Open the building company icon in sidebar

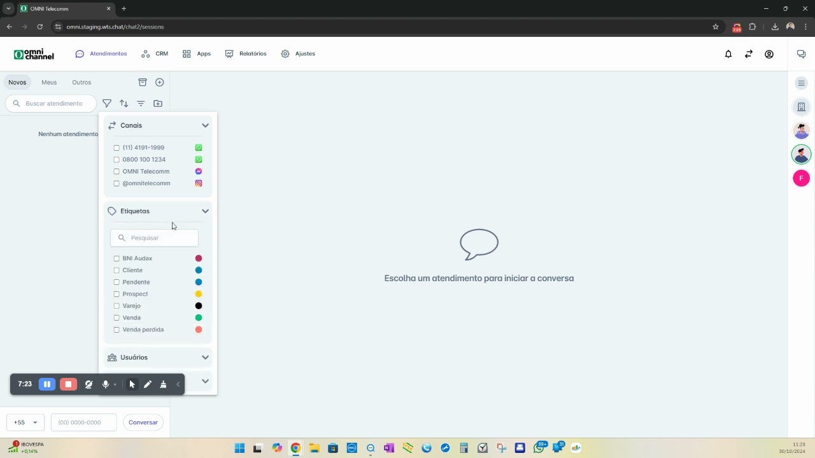pyautogui.click(x=802, y=107)
